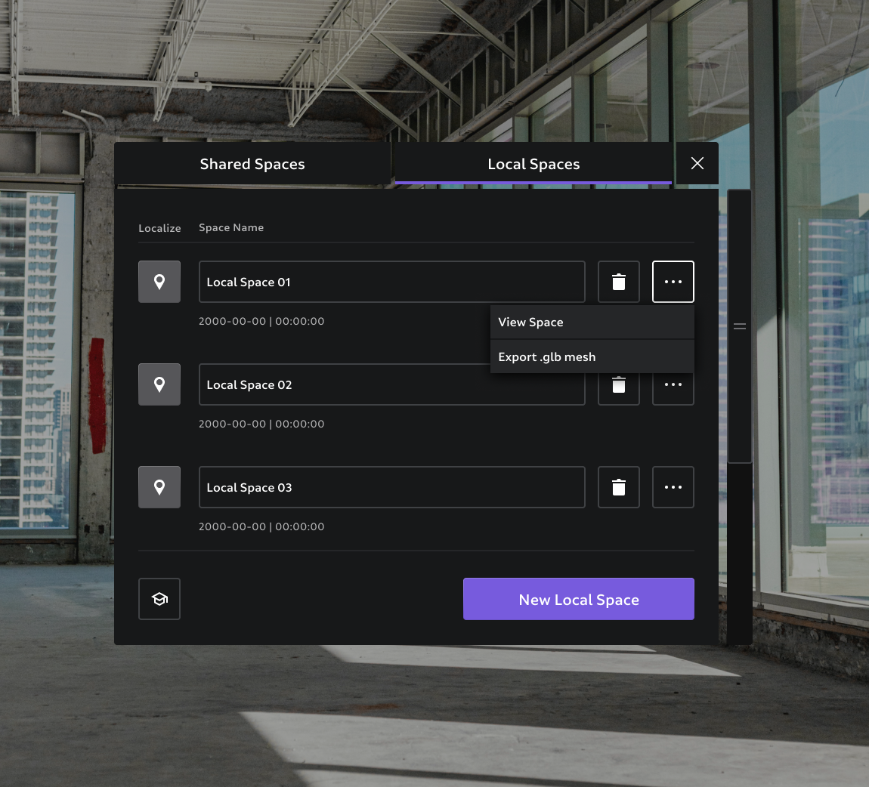This screenshot has width=869, height=787.
Task: Grab the drag handle on the right edge
Action: pos(739,326)
